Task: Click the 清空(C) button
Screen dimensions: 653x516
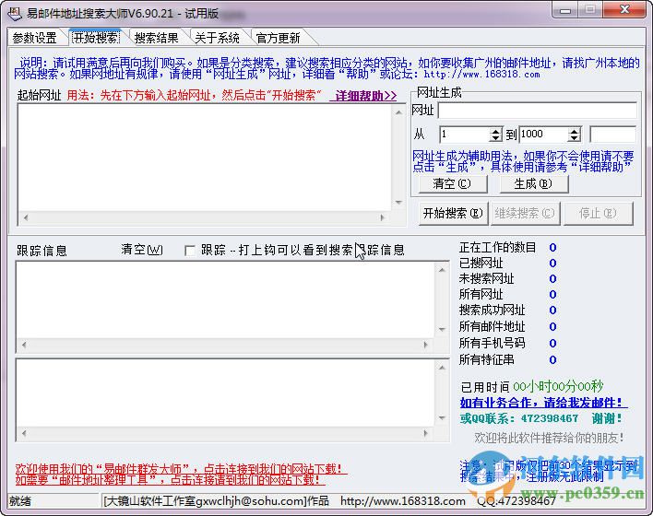Action: [452, 183]
